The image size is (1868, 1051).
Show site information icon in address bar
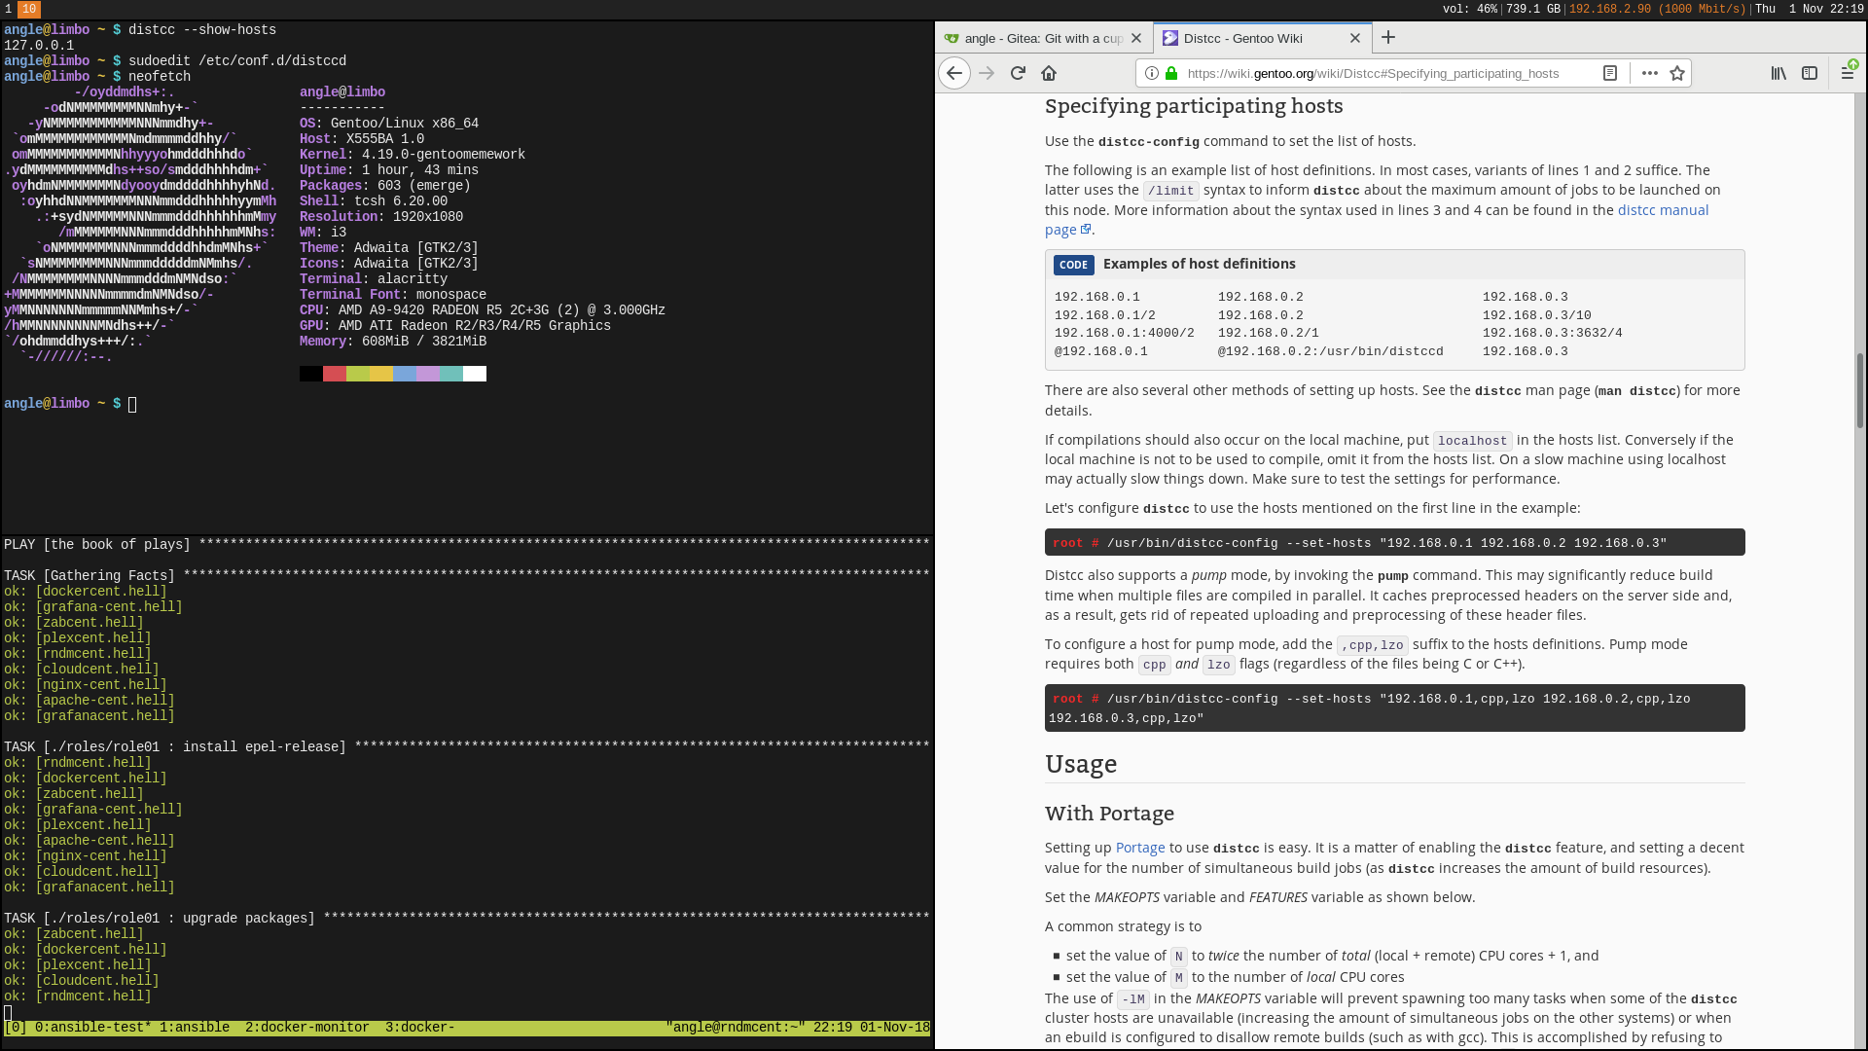[1152, 73]
